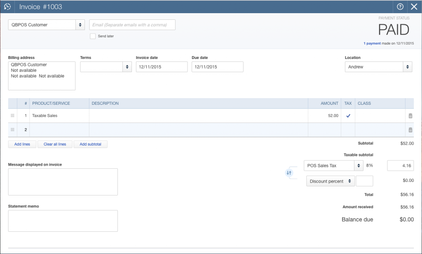422x254 pixels.
Task: Toggle the tax checkmark for Taxable Sales
Action: (x=348, y=116)
